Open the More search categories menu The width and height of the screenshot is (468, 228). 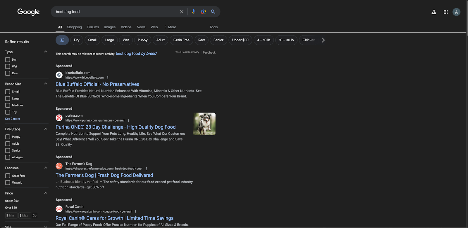[x=170, y=27]
